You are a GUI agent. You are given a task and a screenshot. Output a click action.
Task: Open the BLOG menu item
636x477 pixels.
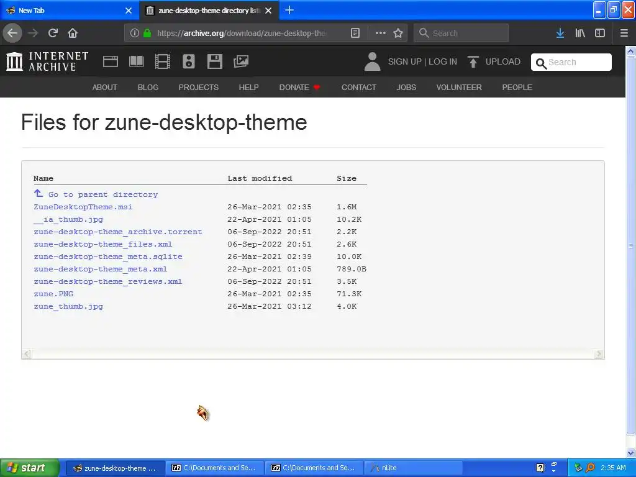tap(148, 87)
